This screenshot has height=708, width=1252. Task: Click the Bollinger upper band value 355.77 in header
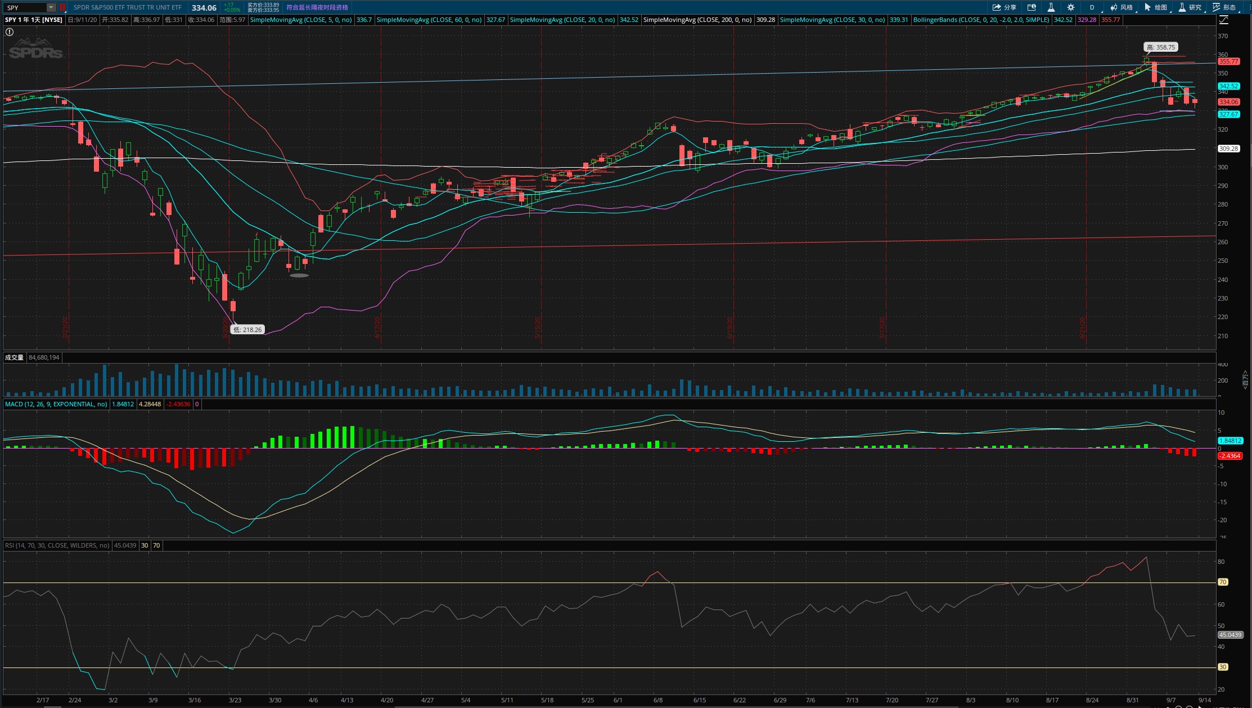1110,20
